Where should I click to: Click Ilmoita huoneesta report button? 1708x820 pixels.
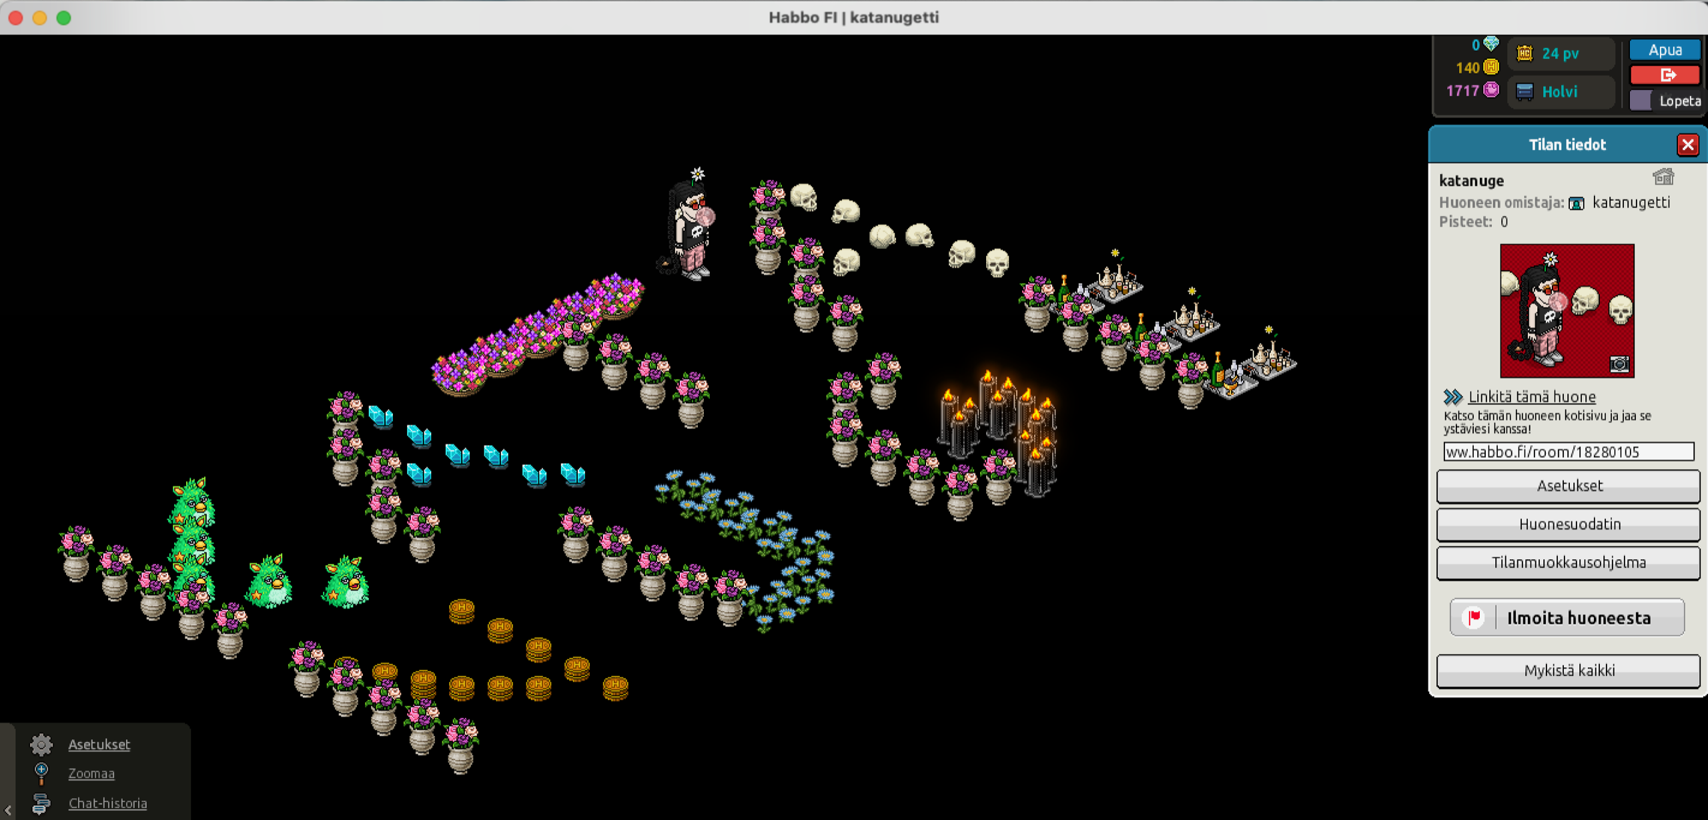click(x=1567, y=618)
